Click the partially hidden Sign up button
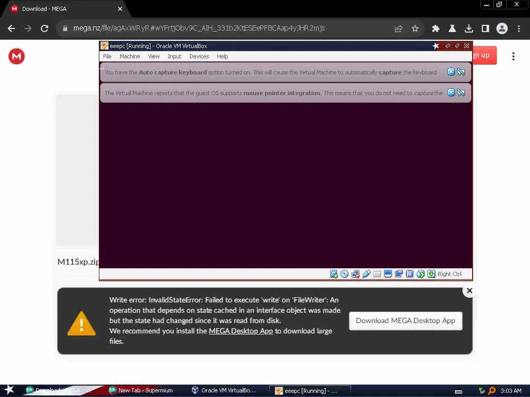This screenshot has height=397, width=530. [x=484, y=55]
